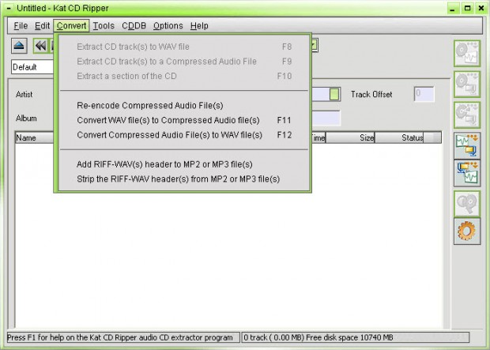
Task: Sort by the Status column header
Action: pyautogui.click(x=399, y=137)
